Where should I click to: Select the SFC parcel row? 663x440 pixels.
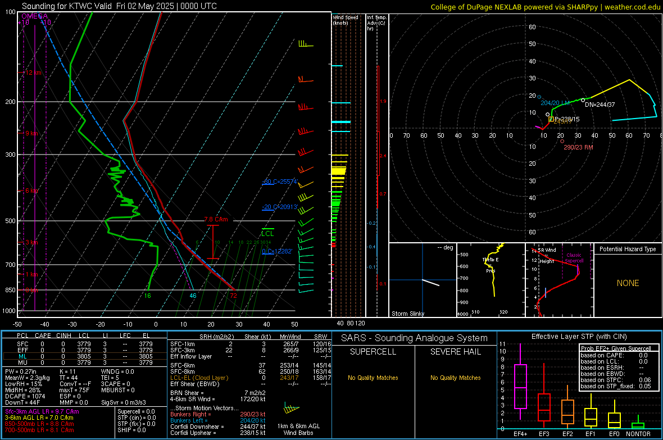tap(85, 344)
